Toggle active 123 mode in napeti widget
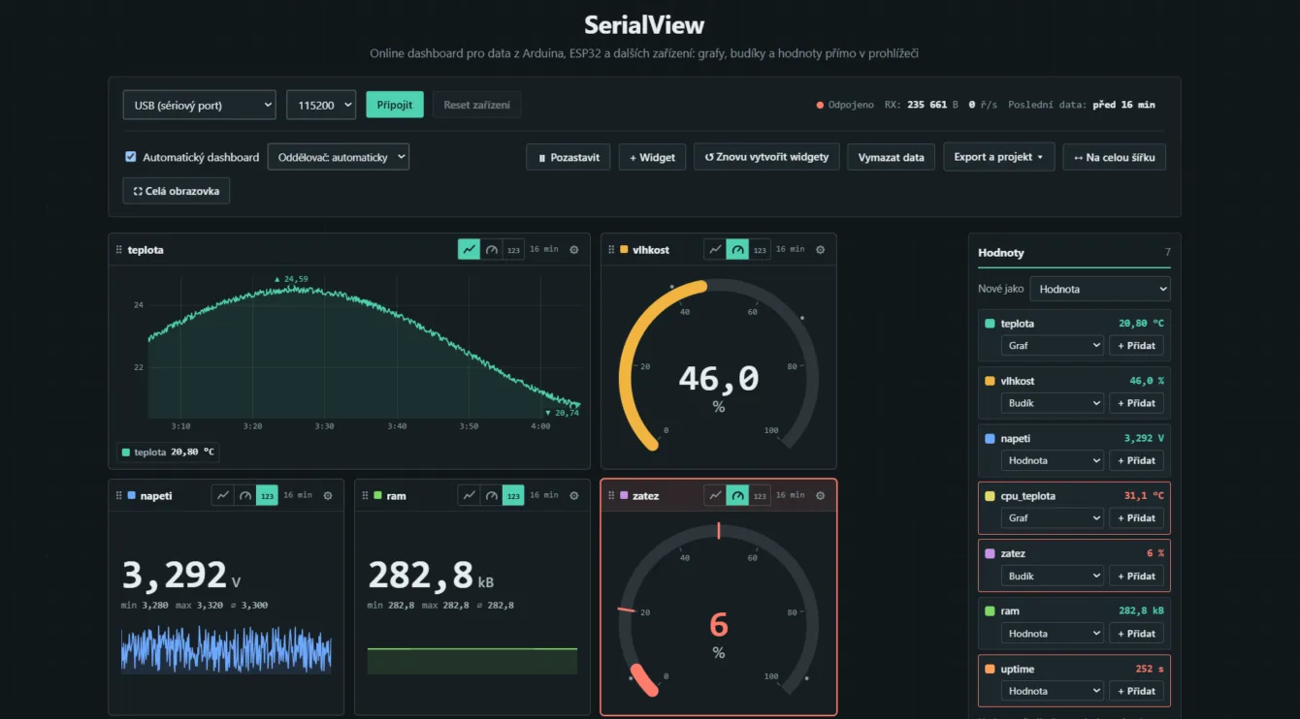This screenshot has width=1300, height=719. click(268, 496)
